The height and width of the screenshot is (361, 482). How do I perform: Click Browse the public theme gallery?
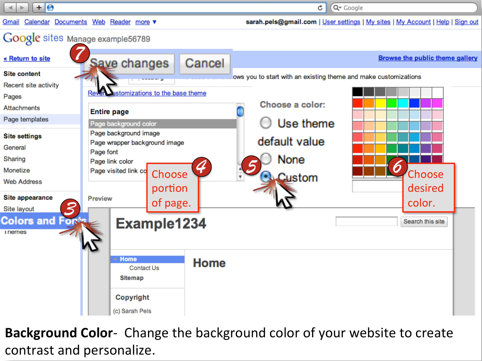[428, 58]
